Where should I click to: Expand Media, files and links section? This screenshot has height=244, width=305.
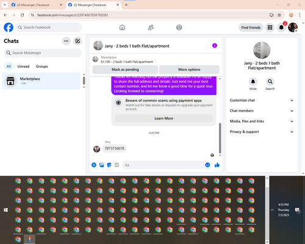(262, 121)
